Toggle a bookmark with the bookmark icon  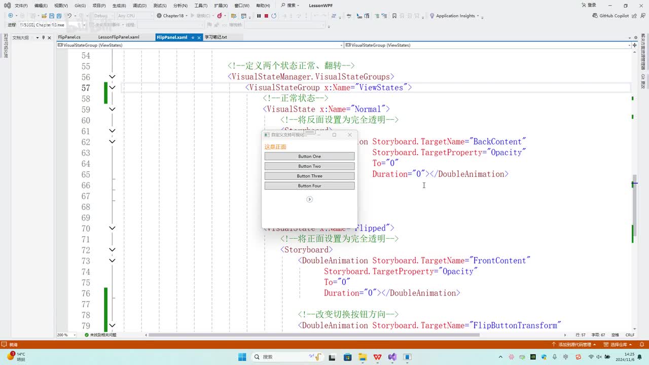tap(394, 16)
